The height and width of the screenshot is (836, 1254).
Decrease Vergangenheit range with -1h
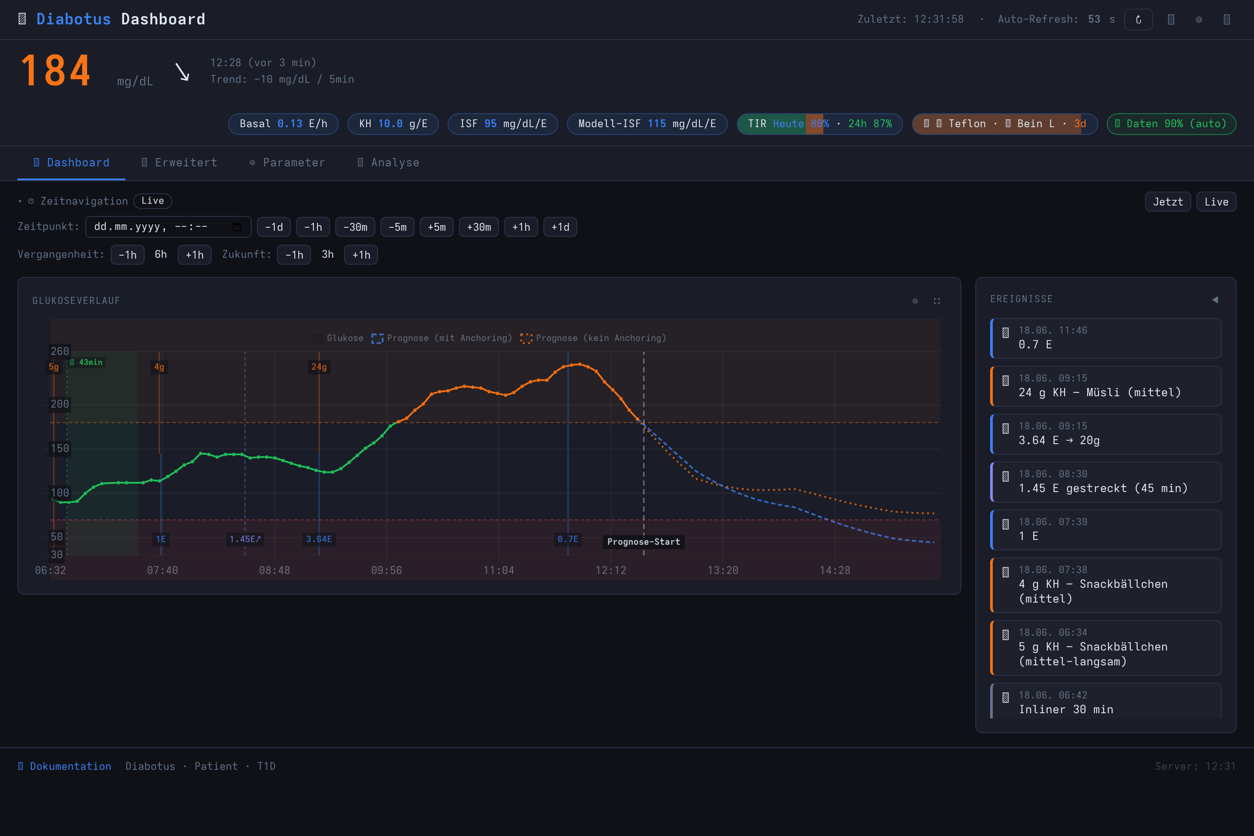pos(128,255)
